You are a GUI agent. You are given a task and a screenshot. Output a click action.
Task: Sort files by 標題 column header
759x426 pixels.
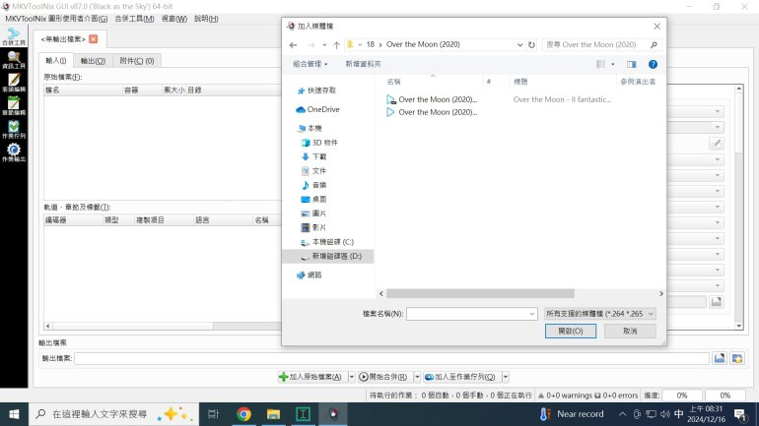(520, 82)
